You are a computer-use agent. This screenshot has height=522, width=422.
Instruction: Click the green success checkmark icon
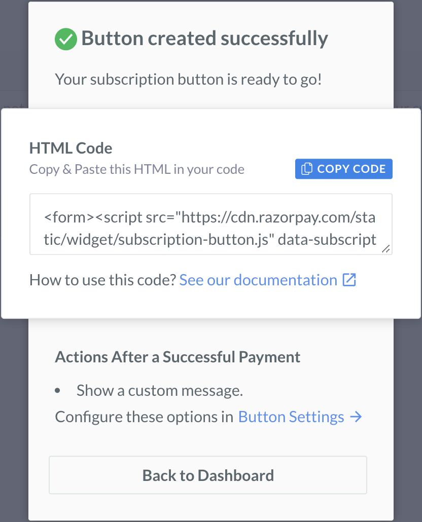(x=66, y=39)
